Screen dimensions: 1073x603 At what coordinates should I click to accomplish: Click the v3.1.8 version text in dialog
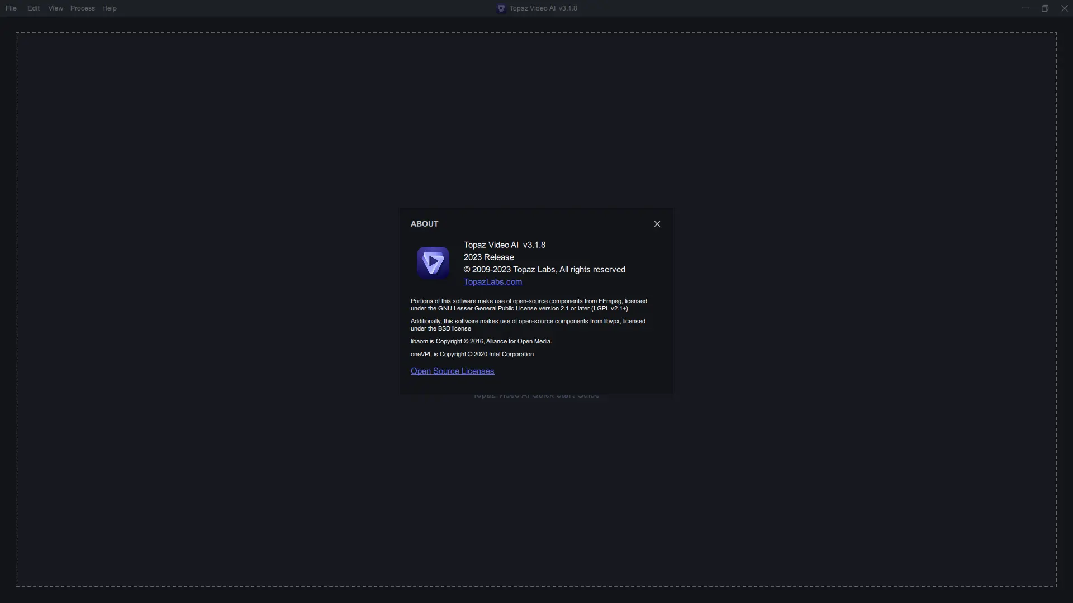click(x=534, y=245)
